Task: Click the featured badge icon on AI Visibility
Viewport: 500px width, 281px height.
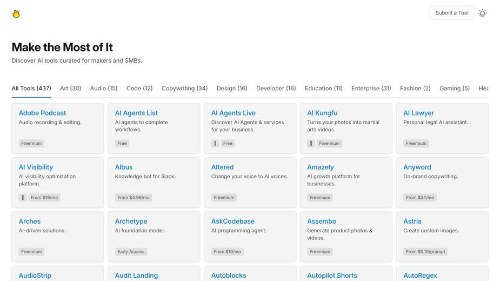Action: (22, 198)
